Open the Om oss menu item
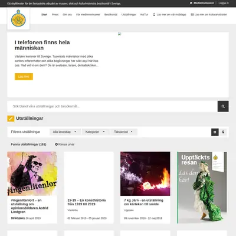The height and width of the screenshot is (236, 236). (x=67, y=15)
